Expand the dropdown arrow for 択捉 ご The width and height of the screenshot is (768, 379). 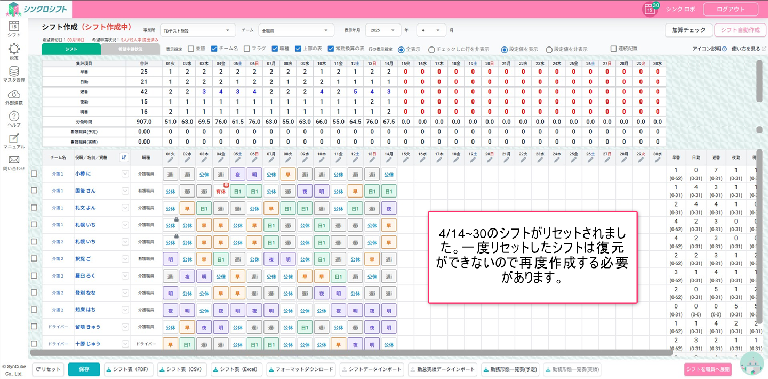(x=125, y=259)
